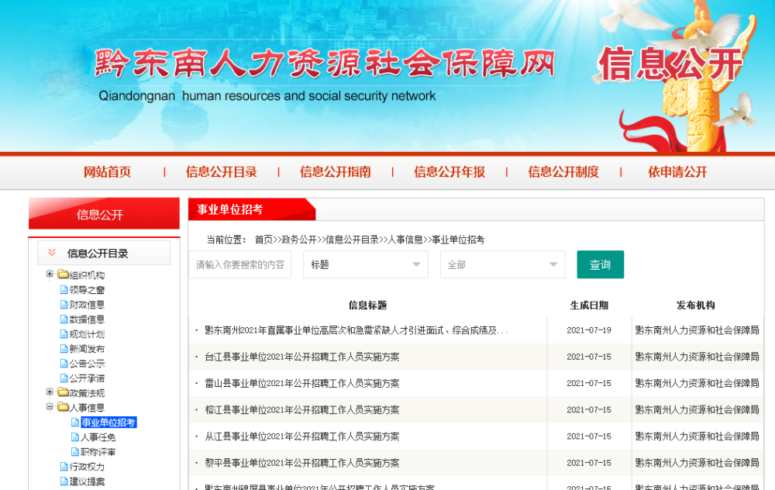Select 组织机构 in the directory tree

coord(87,275)
